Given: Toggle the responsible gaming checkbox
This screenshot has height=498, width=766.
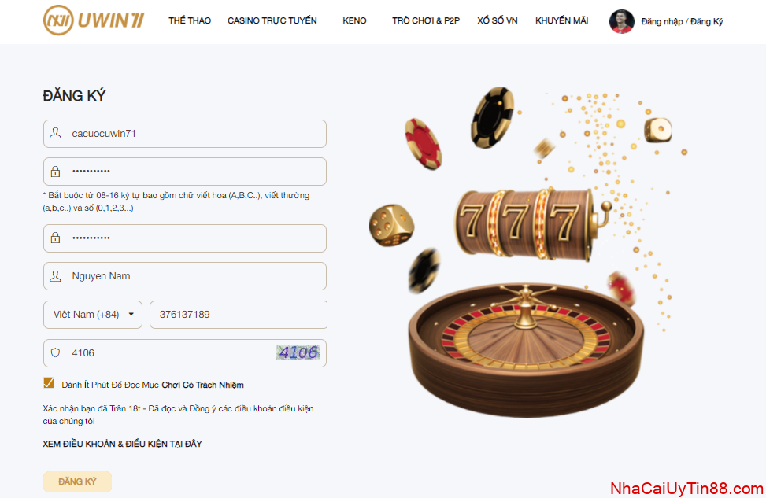Looking at the screenshot, I should coord(48,383).
